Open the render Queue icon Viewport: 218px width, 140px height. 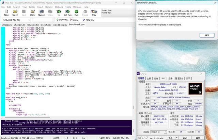pos(41,13)
